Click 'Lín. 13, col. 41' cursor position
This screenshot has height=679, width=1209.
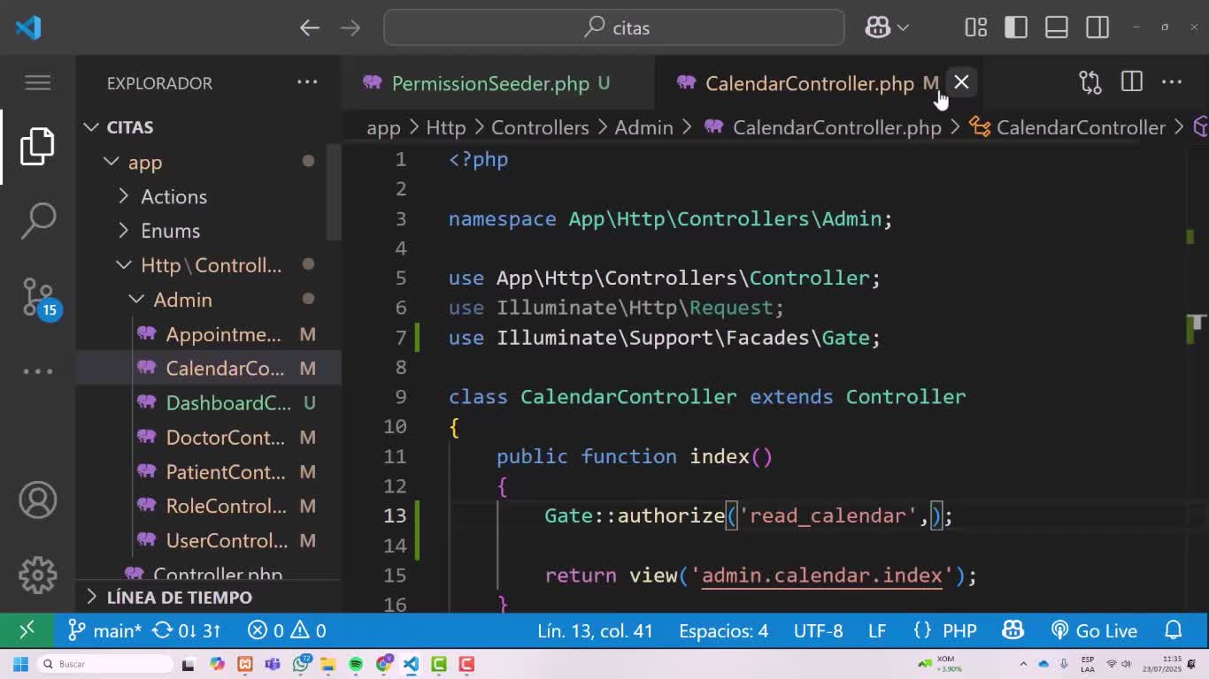pyautogui.click(x=595, y=630)
